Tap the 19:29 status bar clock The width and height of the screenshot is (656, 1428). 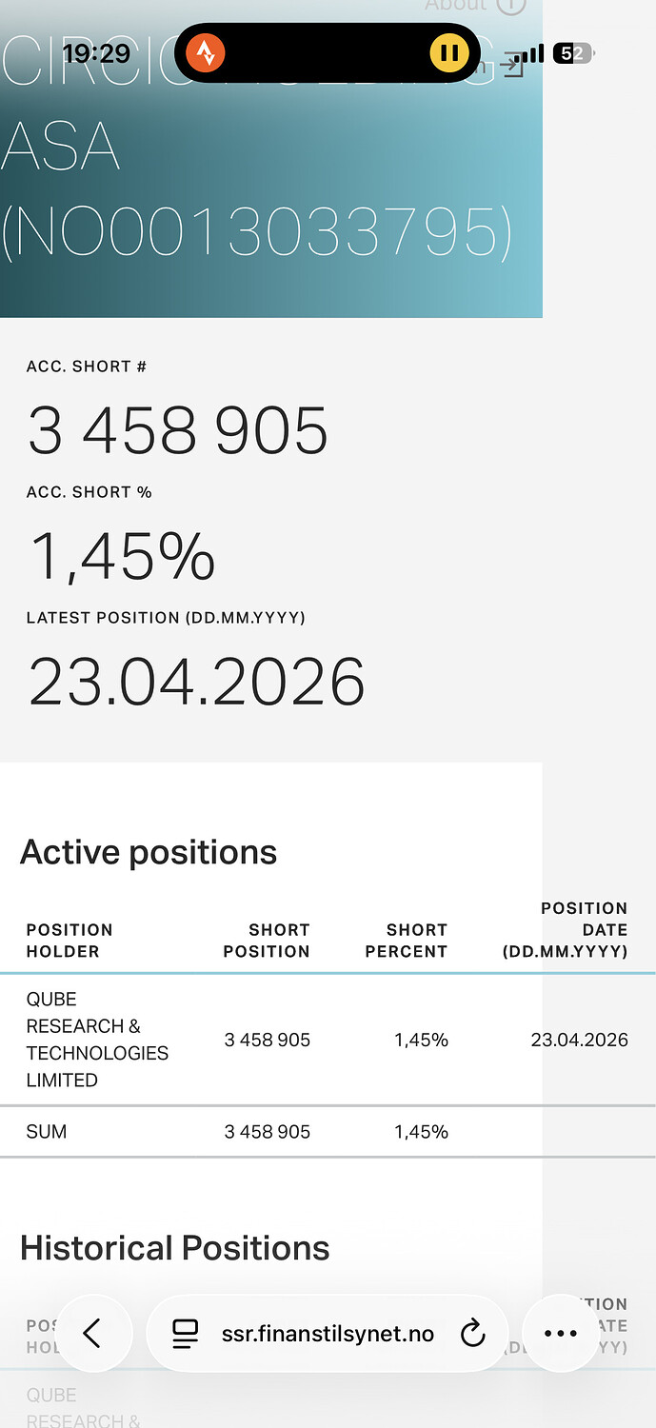click(96, 53)
